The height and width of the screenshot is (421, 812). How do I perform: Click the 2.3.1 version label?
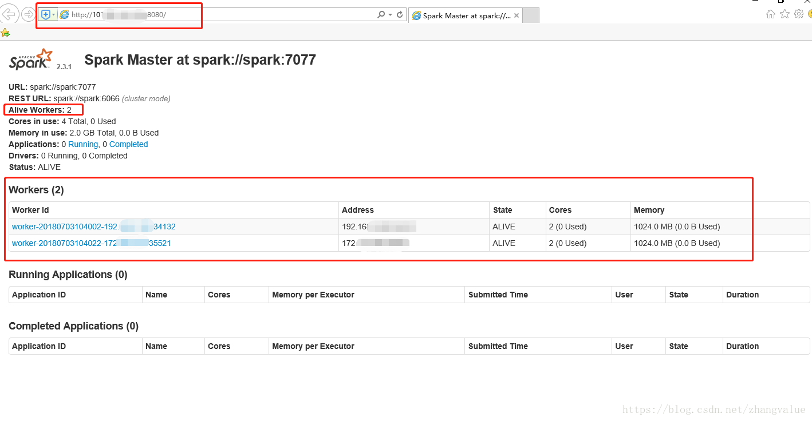[64, 67]
